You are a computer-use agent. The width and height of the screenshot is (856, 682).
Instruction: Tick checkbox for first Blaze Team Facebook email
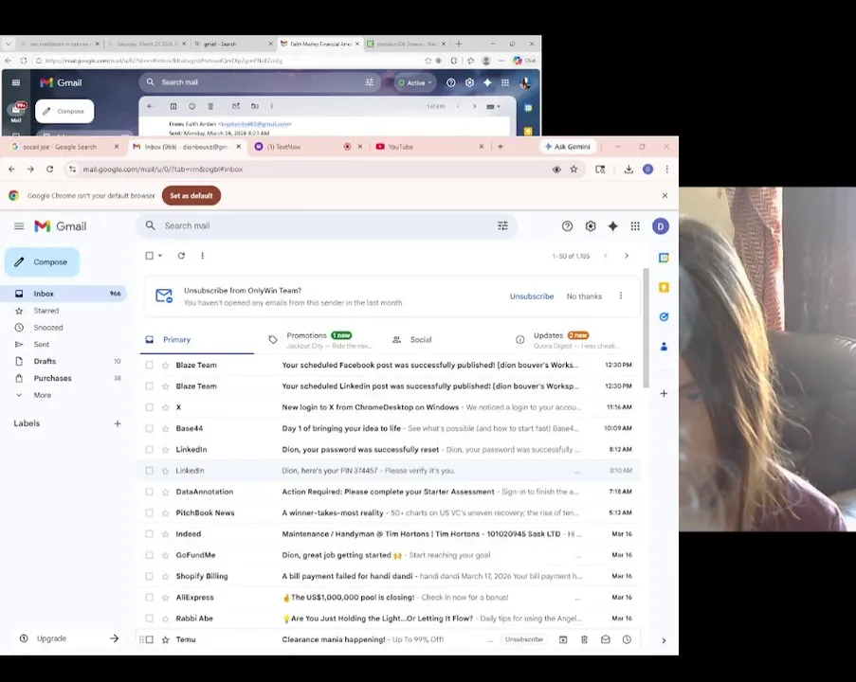click(149, 365)
